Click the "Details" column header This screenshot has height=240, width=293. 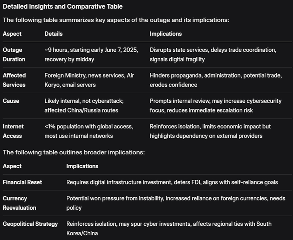(x=54, y=34)
